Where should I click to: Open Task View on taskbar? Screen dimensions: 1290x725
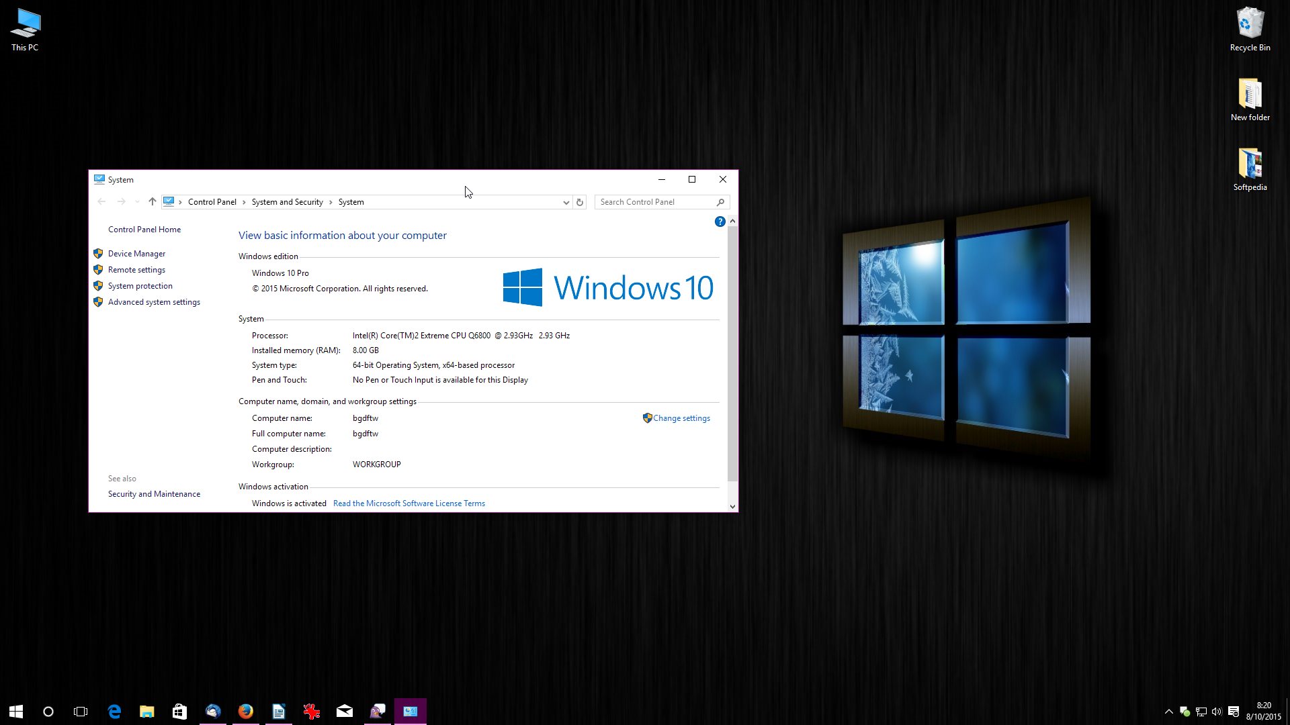click(81, 712)
